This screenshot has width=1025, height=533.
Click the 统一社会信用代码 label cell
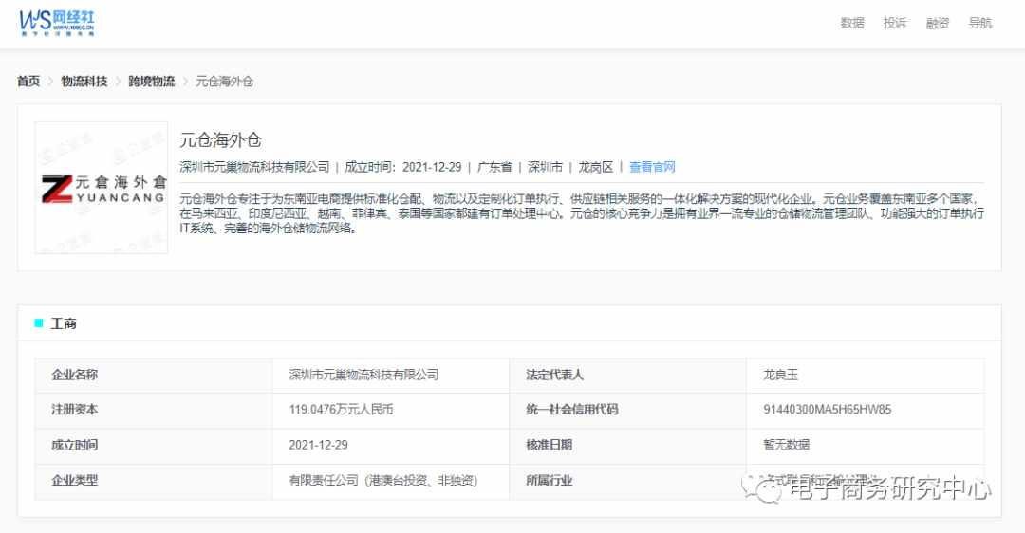tap(627, 411)
